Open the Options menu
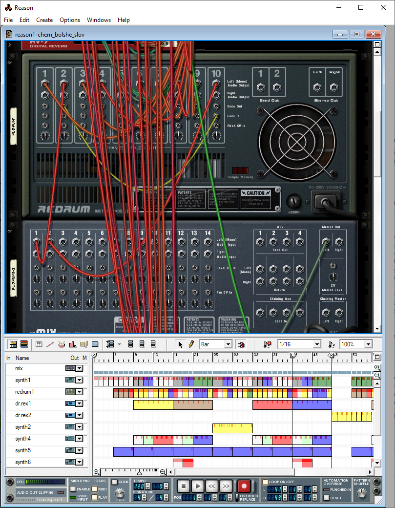This screenshot has height=508, width=395. point(70,20)
